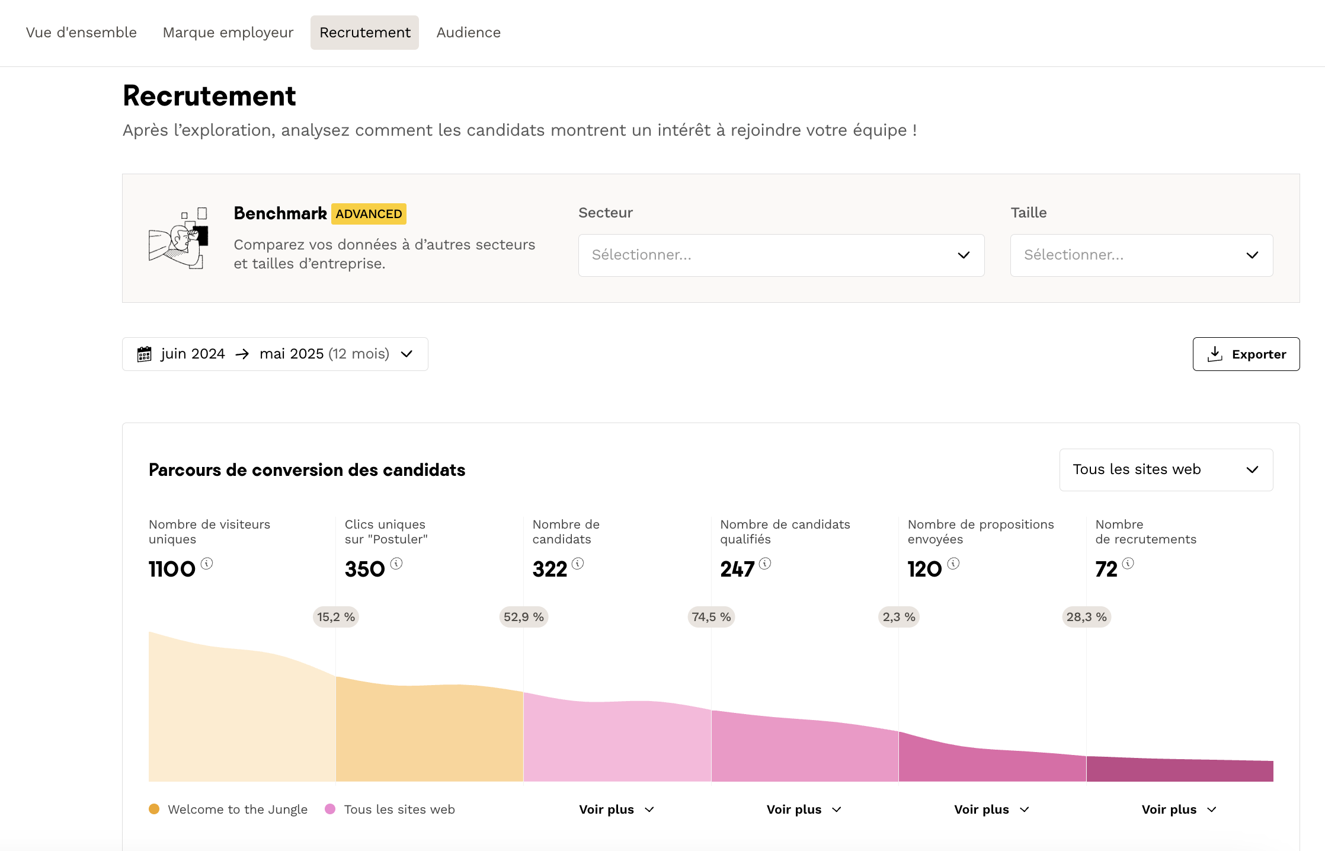This screenshot has height=851, width=1325.
Task: Switch to Vue d'ensemble tab
Action: tap(81, 33)
